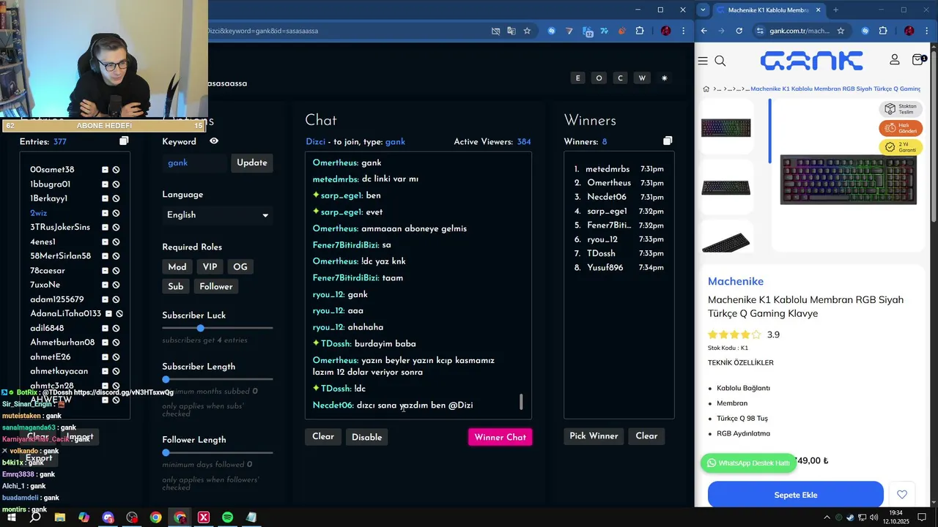Open the Language dropdown showing English

218,215
